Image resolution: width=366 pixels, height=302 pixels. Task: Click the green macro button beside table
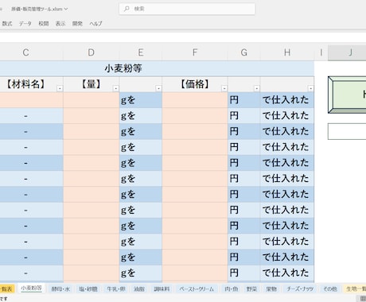click(347, 95)
